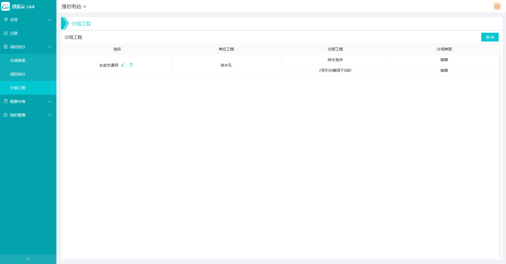Open the user avatar 田 in top-right
This screenshot has height=264, width=506.
[497, 6]
